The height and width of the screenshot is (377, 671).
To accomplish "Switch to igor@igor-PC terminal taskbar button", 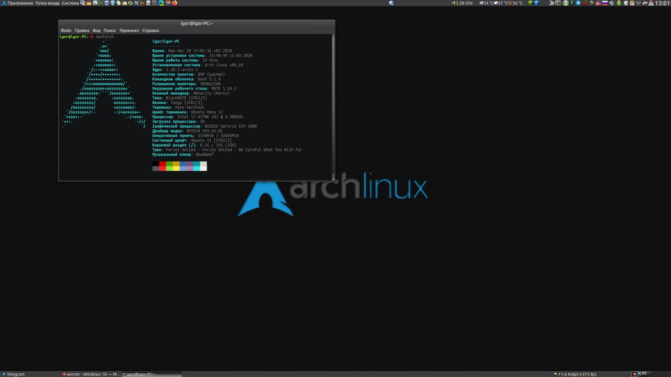I will [x=152, y=374].
